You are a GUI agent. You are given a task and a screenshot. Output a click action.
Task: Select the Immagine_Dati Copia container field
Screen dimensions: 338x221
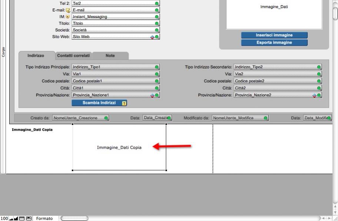[119, 147]
